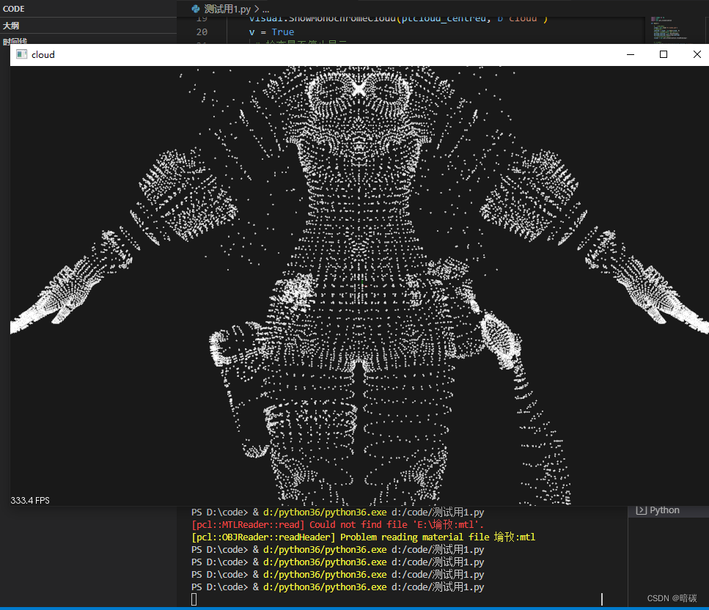Click the first terminal command line
The height and width of the screenshot is (610, 709).
pyautogui.click(x=337, y=512)
